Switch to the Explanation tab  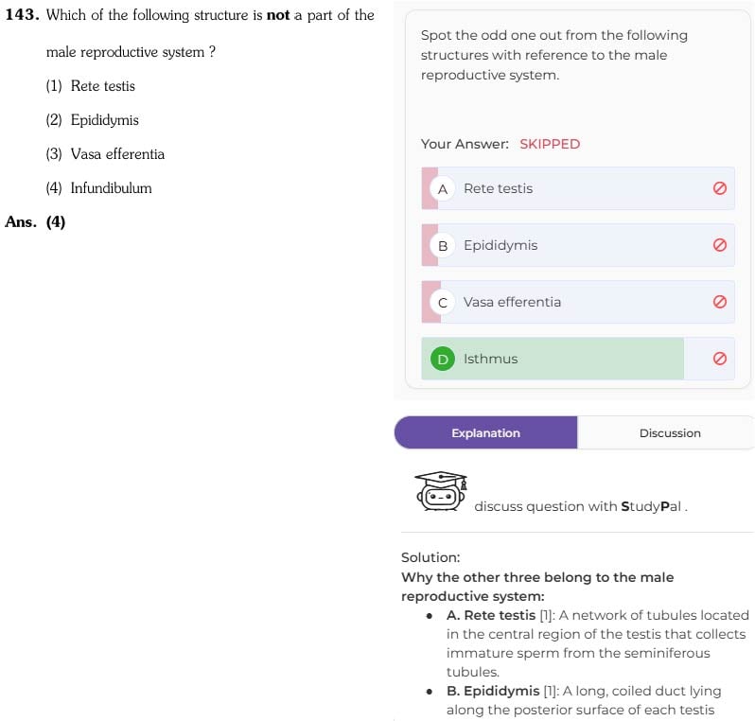486,433
